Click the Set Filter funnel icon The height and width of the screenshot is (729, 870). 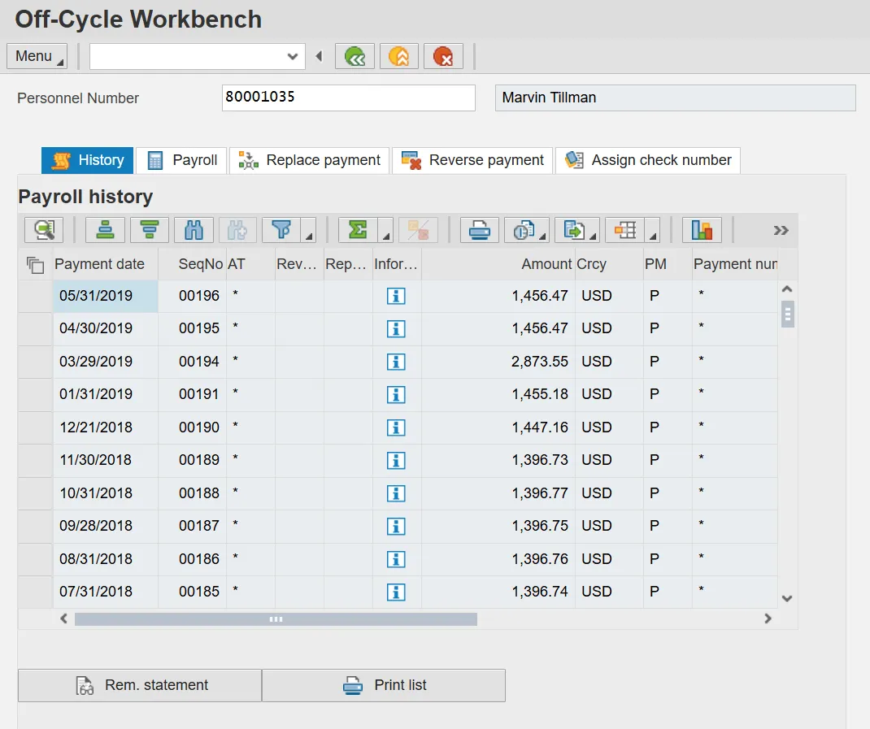point(281,231)
